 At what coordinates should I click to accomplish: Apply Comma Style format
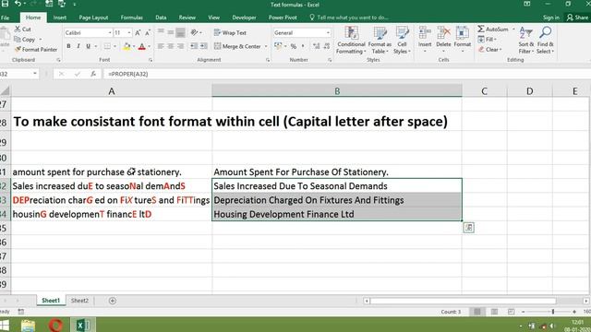click(x=303, y=46)
